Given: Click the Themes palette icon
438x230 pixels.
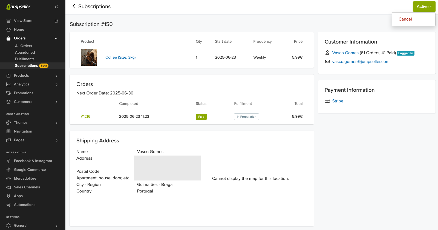Looking at the screenshot, I should click(x=8, y=123).
